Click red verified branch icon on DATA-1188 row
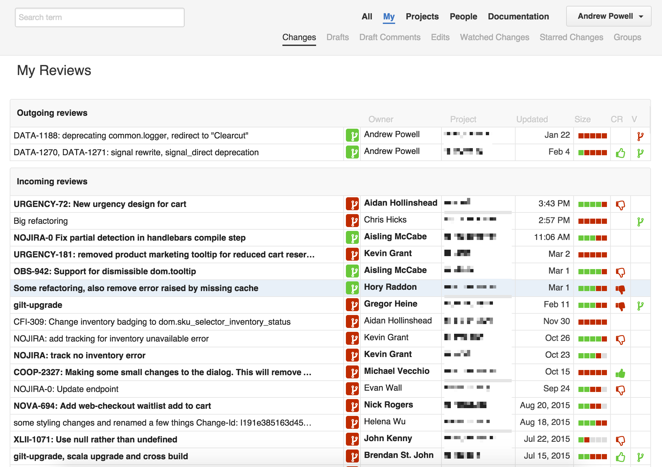 click(640, 136)
